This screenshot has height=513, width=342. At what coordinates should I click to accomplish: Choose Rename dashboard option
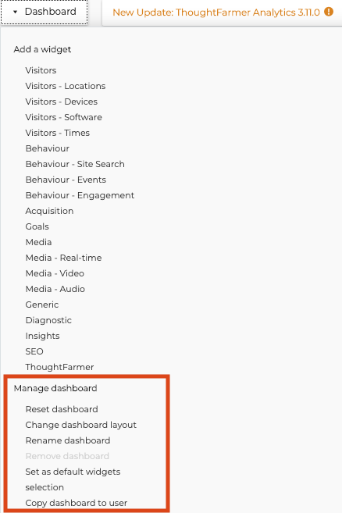68,440
